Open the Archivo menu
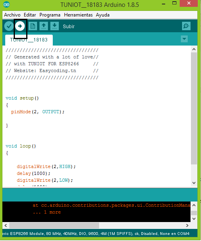The width and height of the screenshot is (201, 241). [x=12, y=15]
